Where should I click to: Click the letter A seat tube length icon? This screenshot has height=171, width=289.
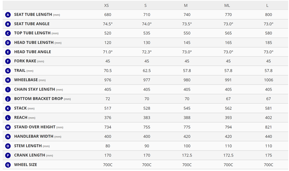(8, 15)
